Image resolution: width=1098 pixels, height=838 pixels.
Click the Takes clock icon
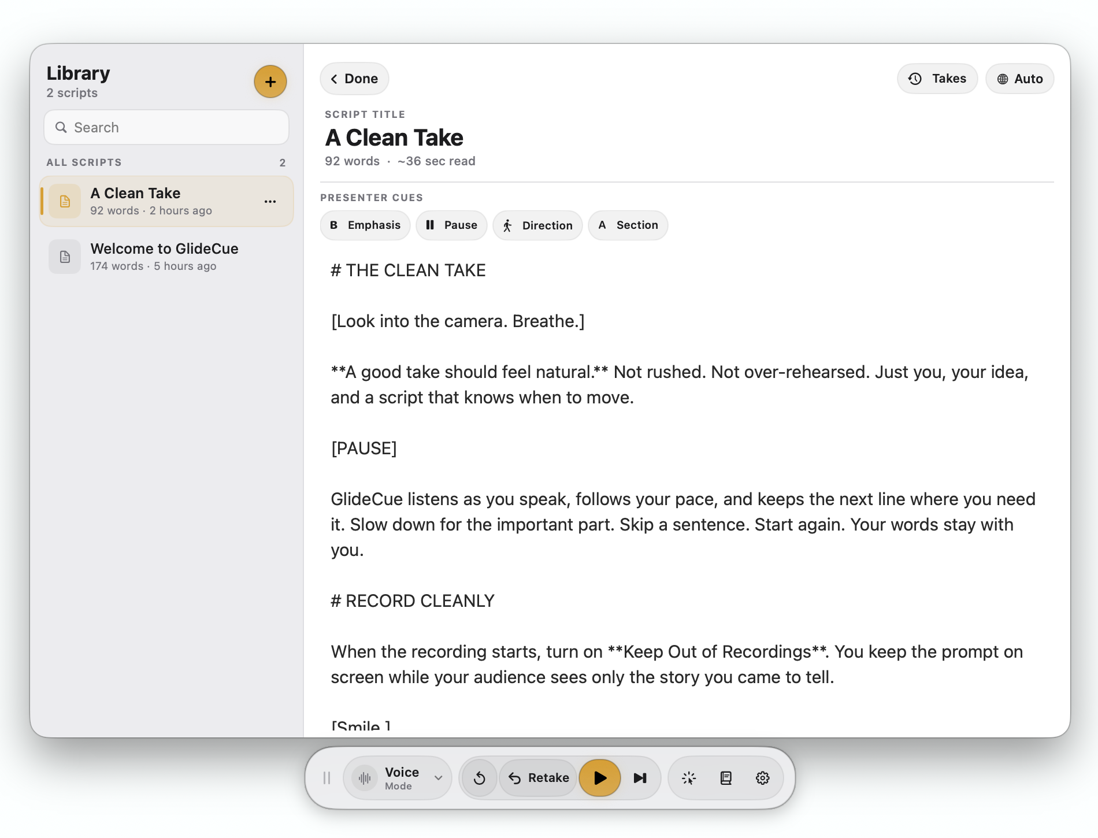click(915, 79)
